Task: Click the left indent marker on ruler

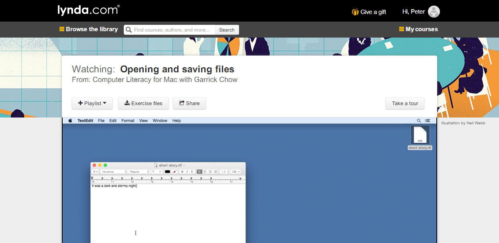Action: click(x=92, y=178)
